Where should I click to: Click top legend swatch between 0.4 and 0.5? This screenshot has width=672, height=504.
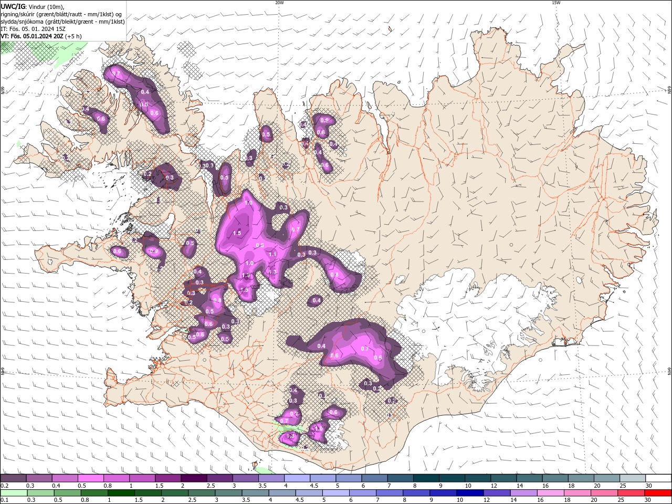click(65, 478)
